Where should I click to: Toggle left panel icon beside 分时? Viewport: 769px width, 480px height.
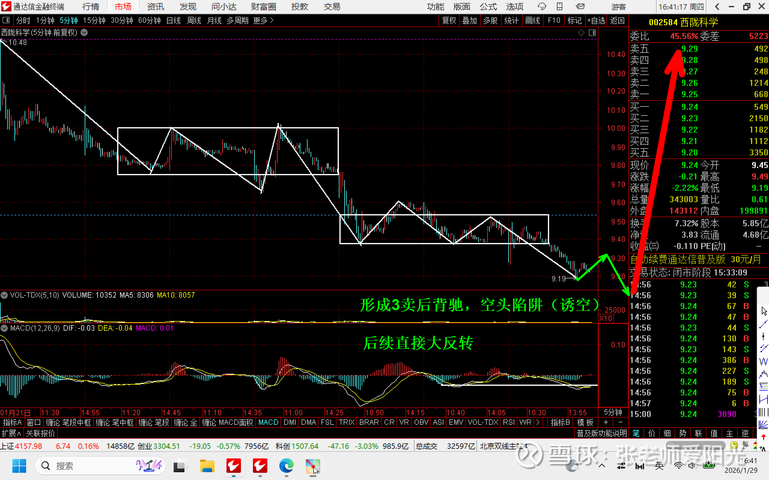pos(6,21)
